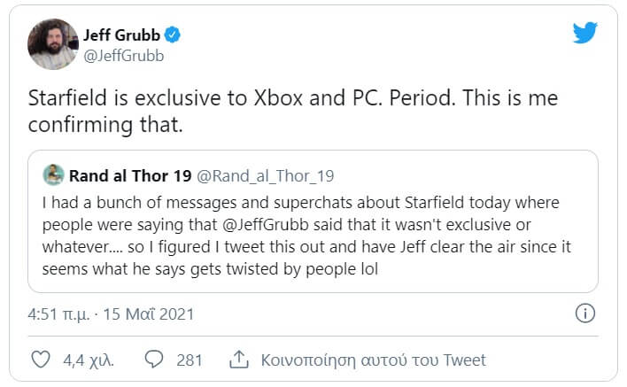Open the info icon beside the timestamp
The height and width of the screenshot is (387, 627).
(x=584, y=313)
